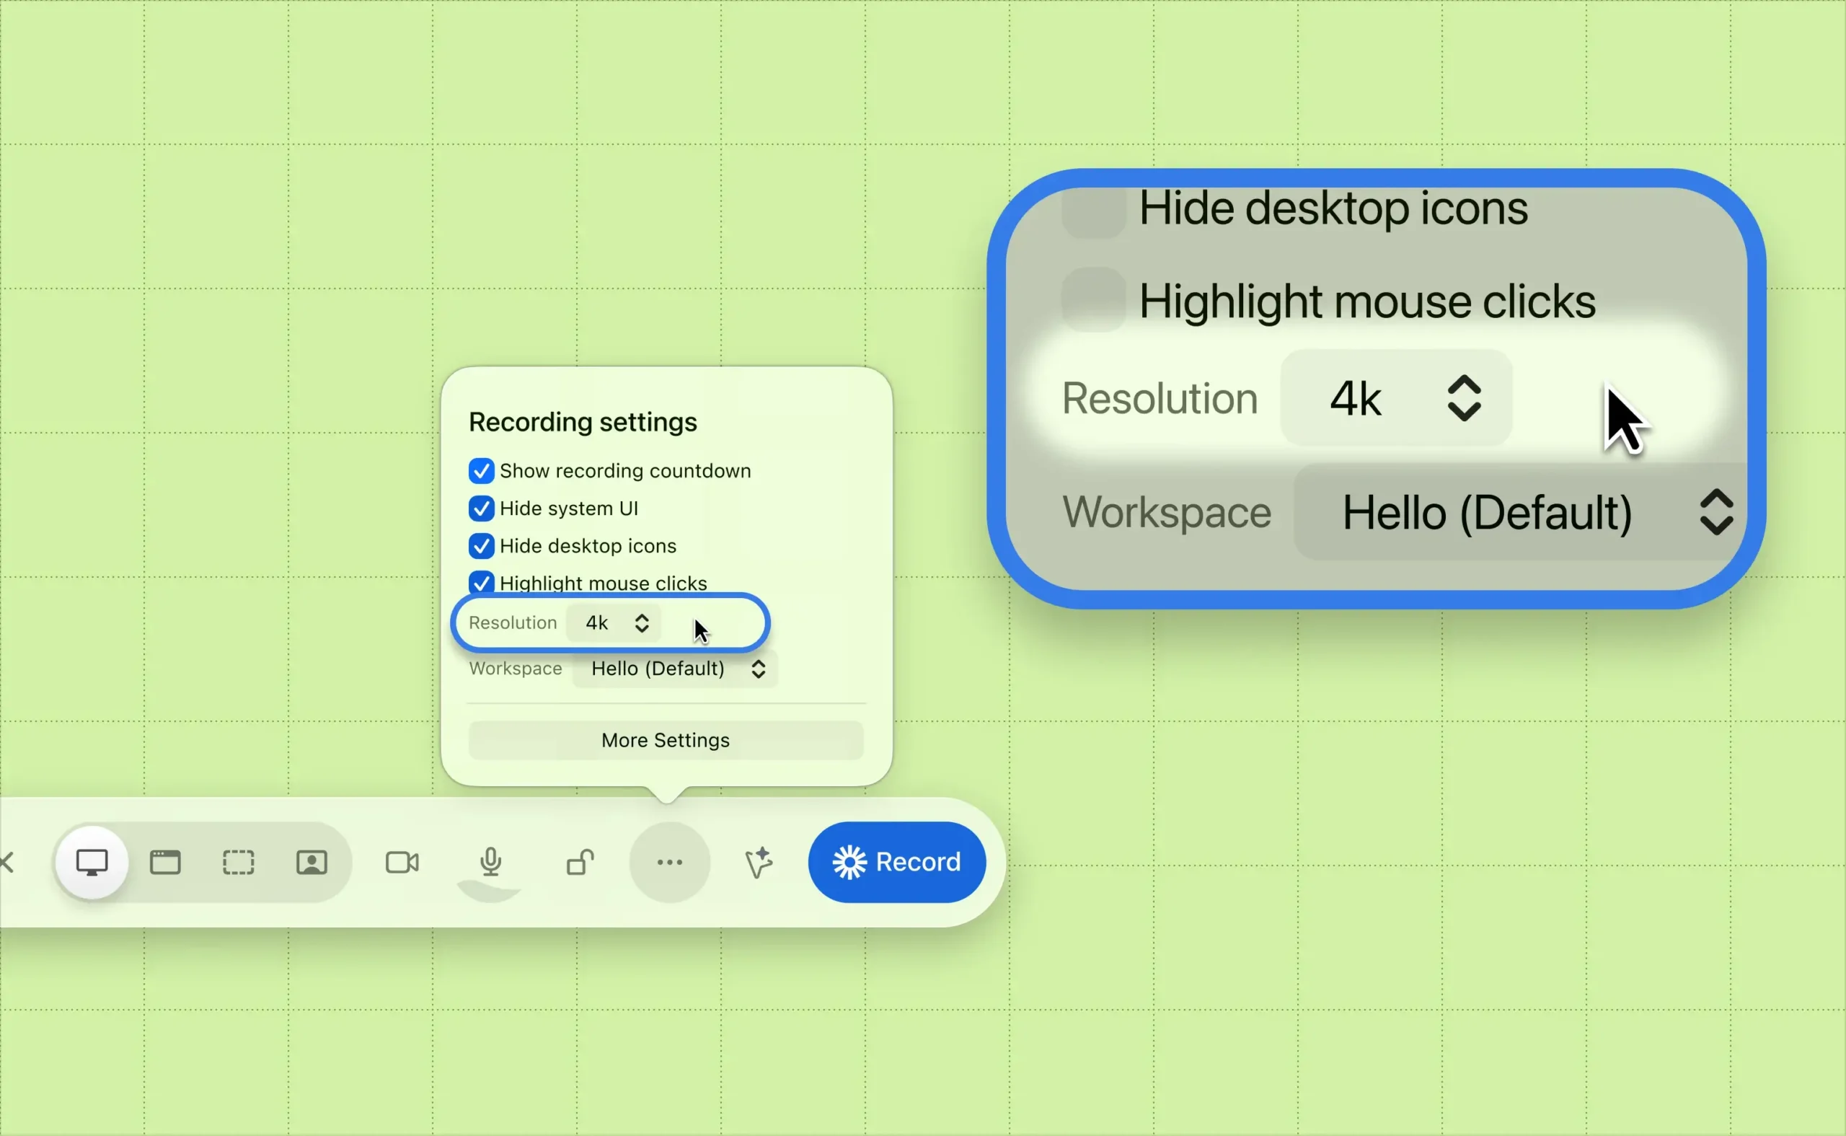Uncheck Hide system UI
This screenshot has height=1136, width=1846.
(482, 508)
